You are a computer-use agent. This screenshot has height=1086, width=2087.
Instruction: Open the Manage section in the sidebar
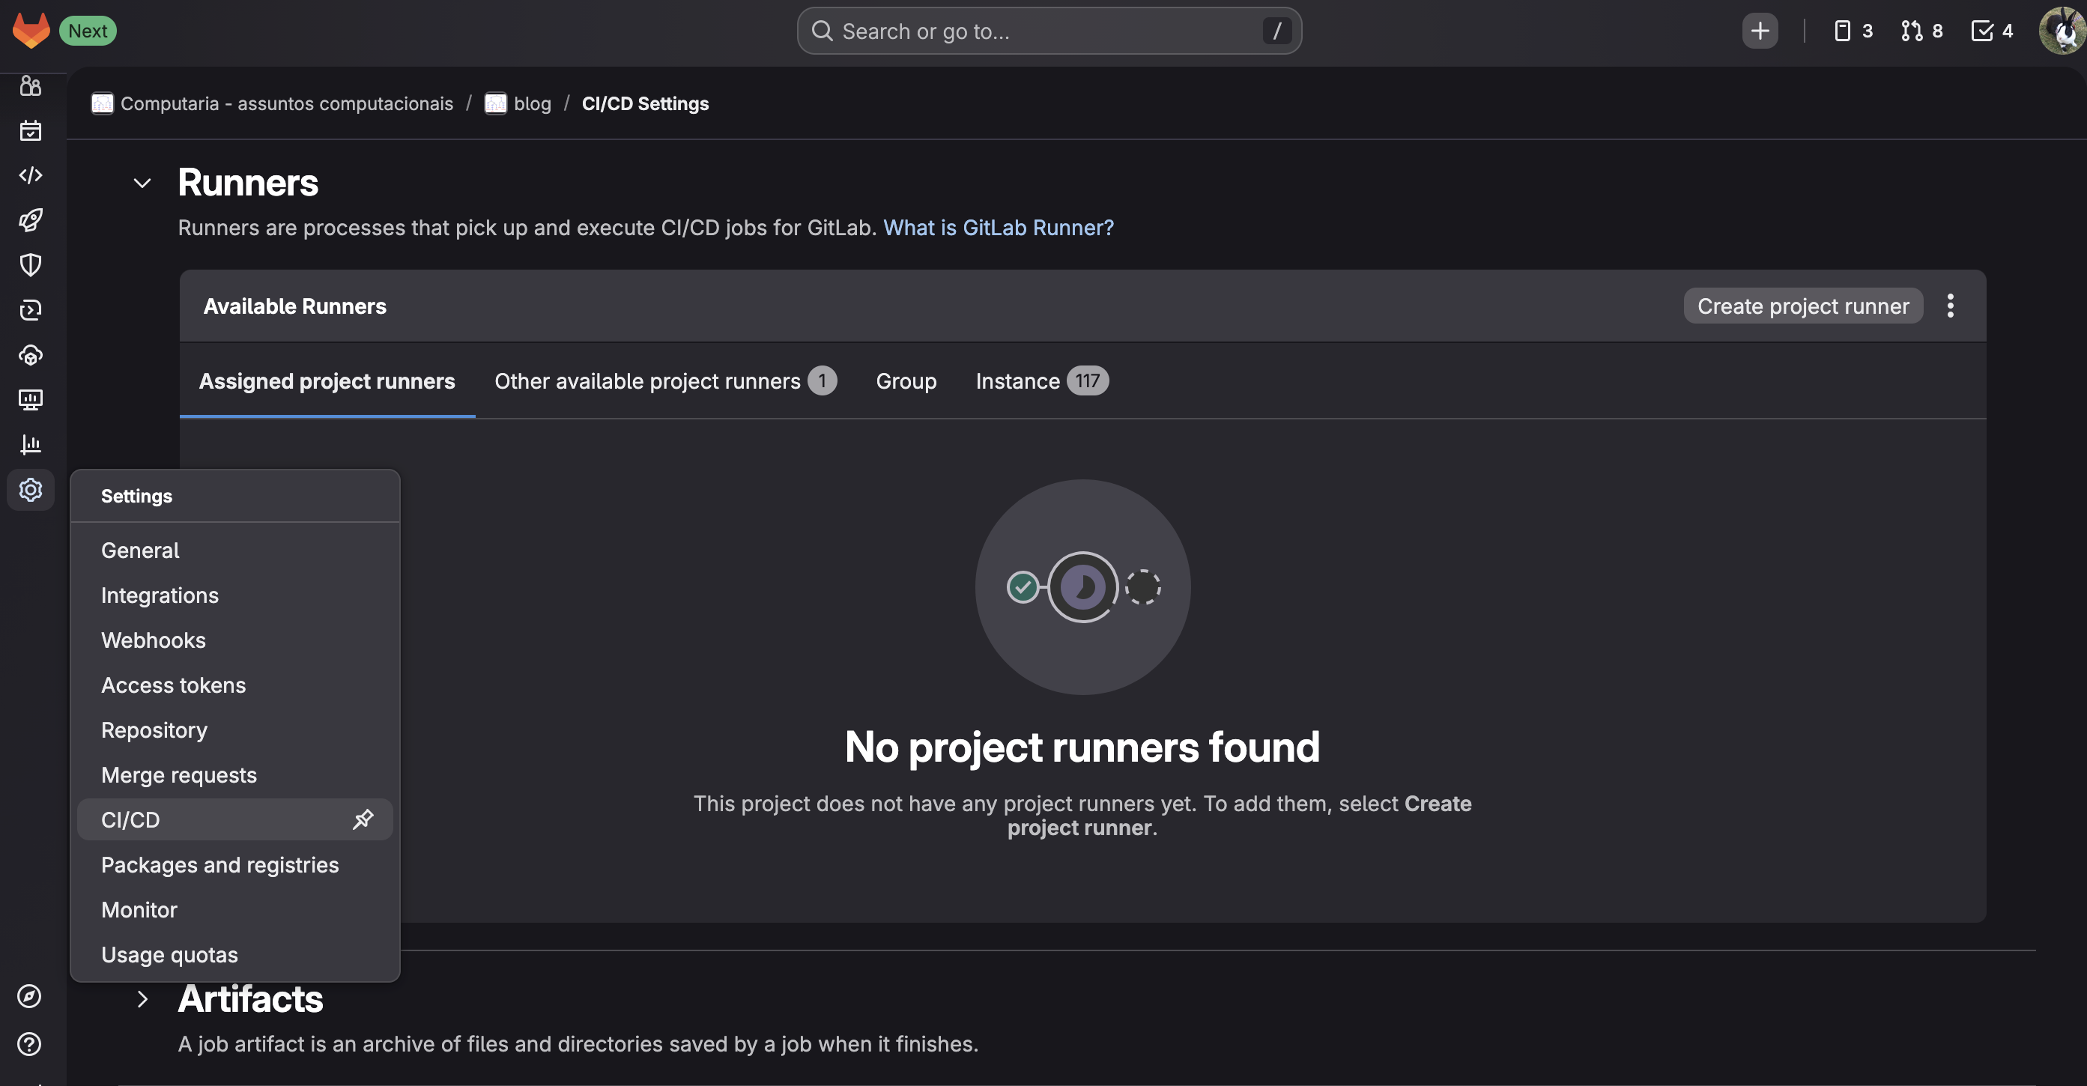[30, 86]
